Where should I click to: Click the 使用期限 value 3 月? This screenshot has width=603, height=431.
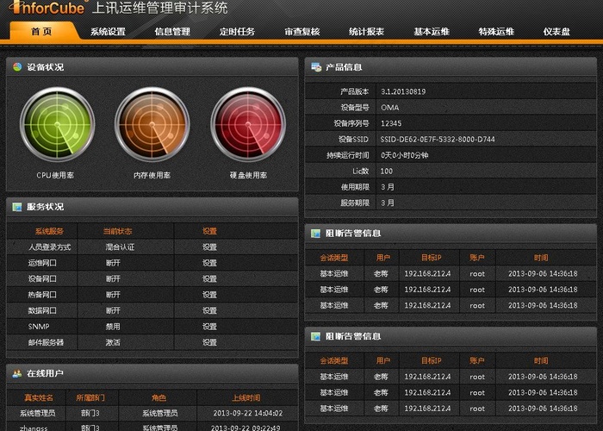tap(388, 187)
